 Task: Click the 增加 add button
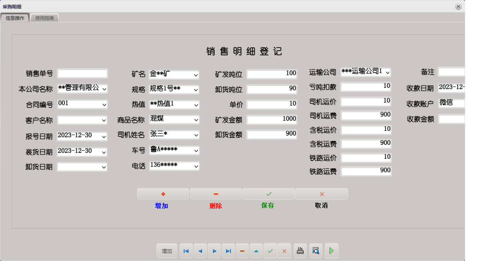(x=163, y=194)
